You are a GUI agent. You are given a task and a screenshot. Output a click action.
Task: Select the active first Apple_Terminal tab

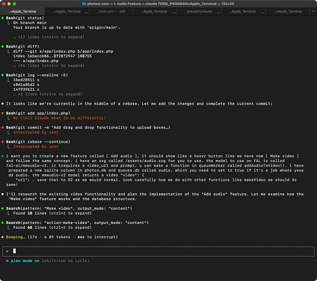click(x=23, y=11)
